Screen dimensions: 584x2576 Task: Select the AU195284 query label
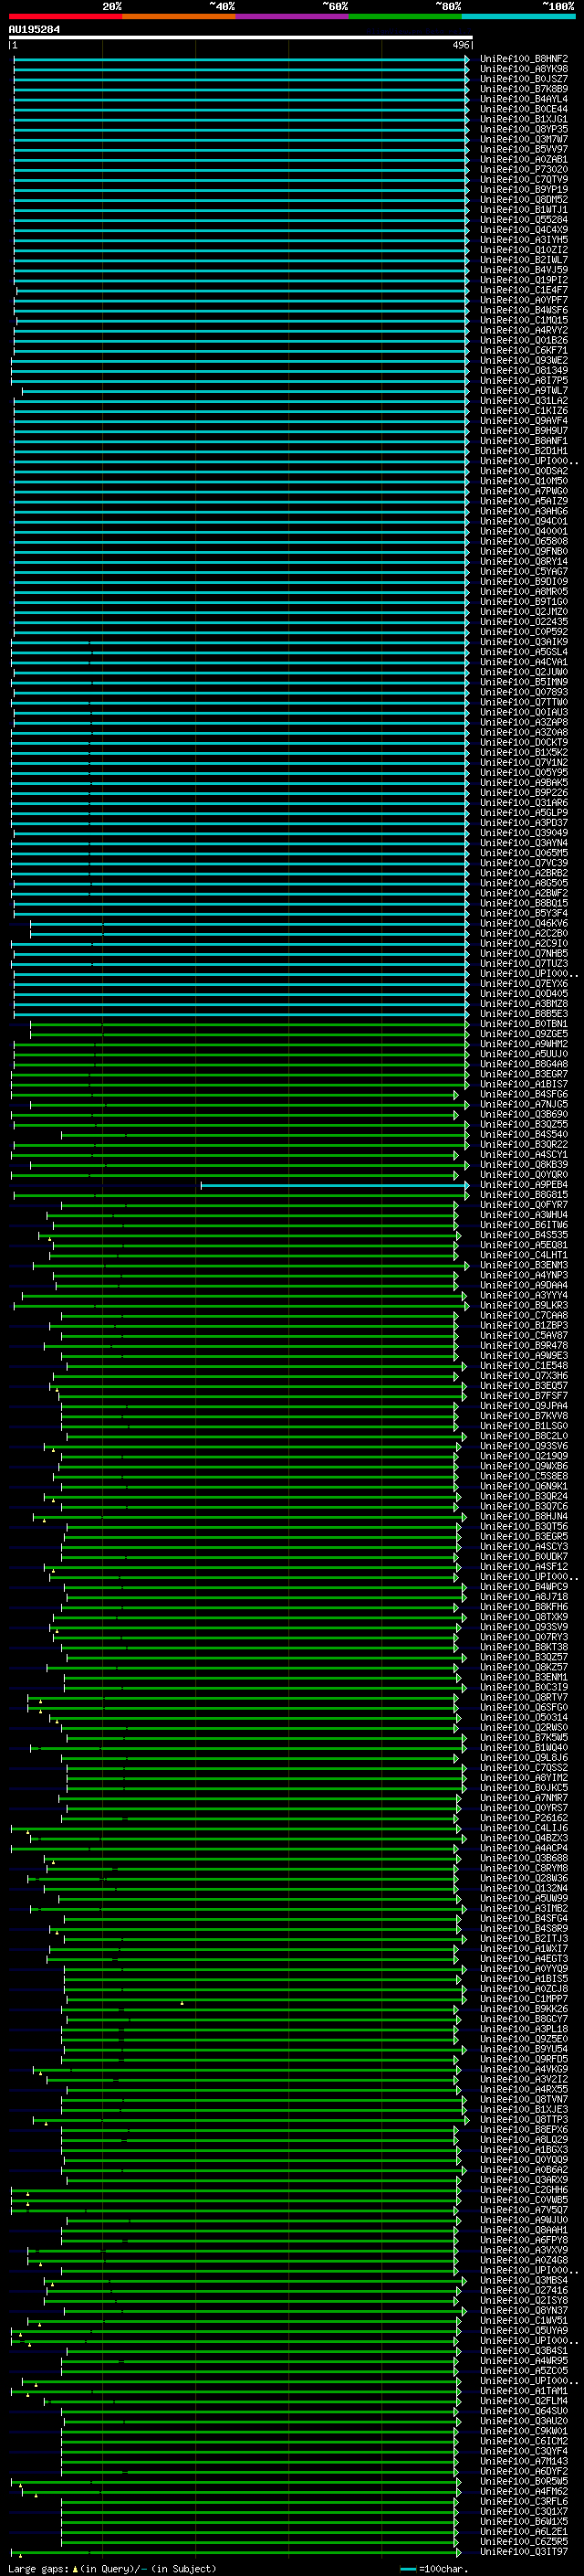click(x=34, y=29)
